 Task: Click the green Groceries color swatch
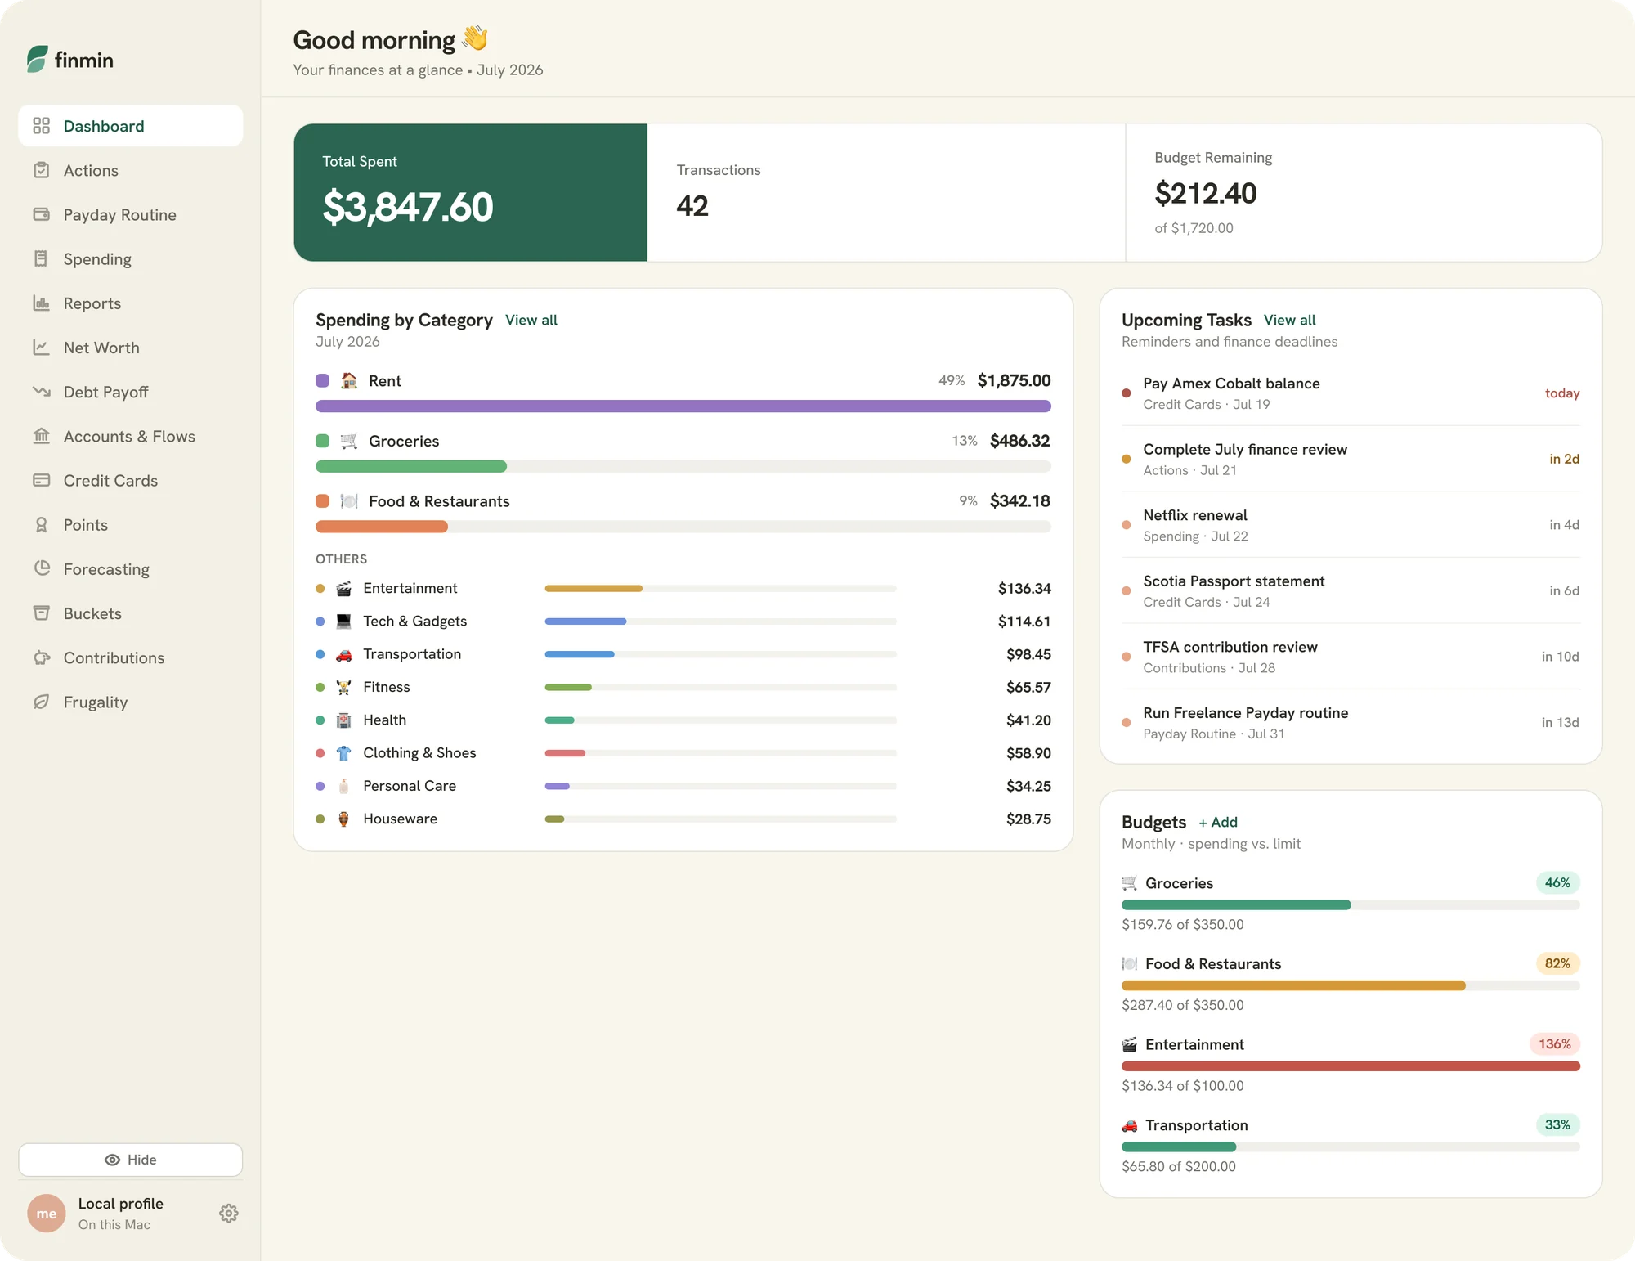tap(323, 441)
